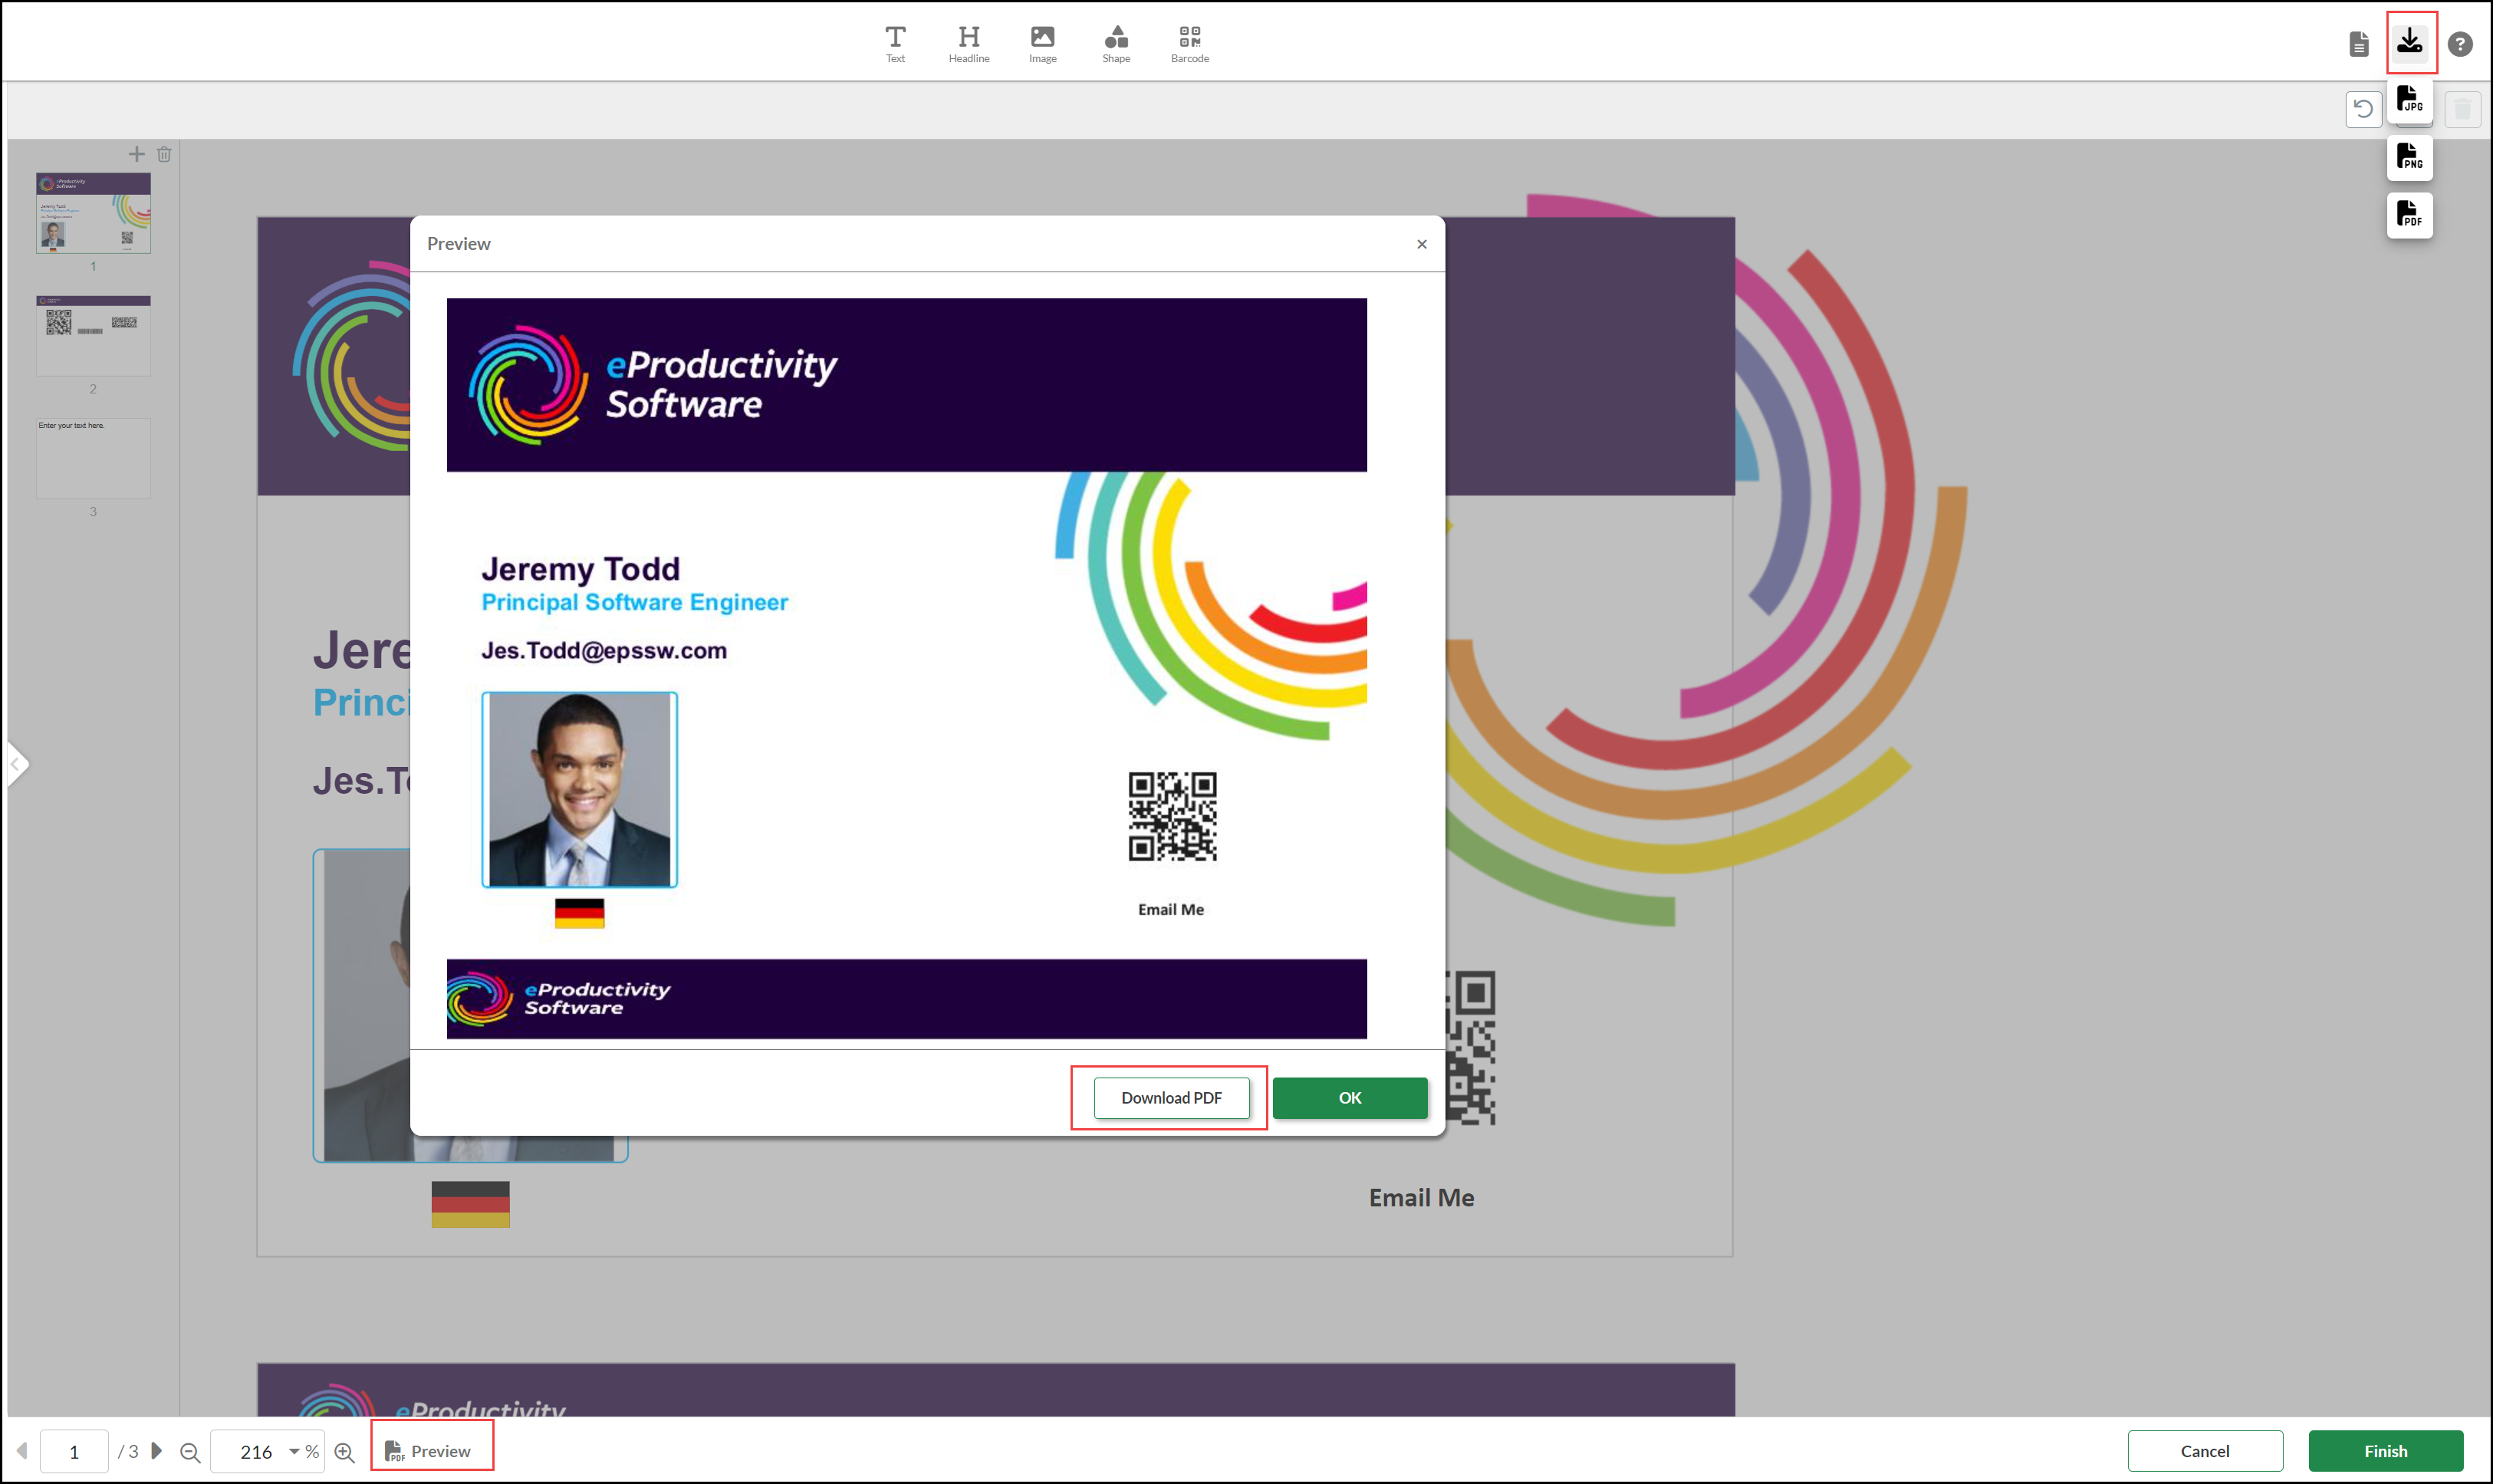2493x1484 pixels.
Task: Export the design as JPG
Action: tap(2409, 100)
